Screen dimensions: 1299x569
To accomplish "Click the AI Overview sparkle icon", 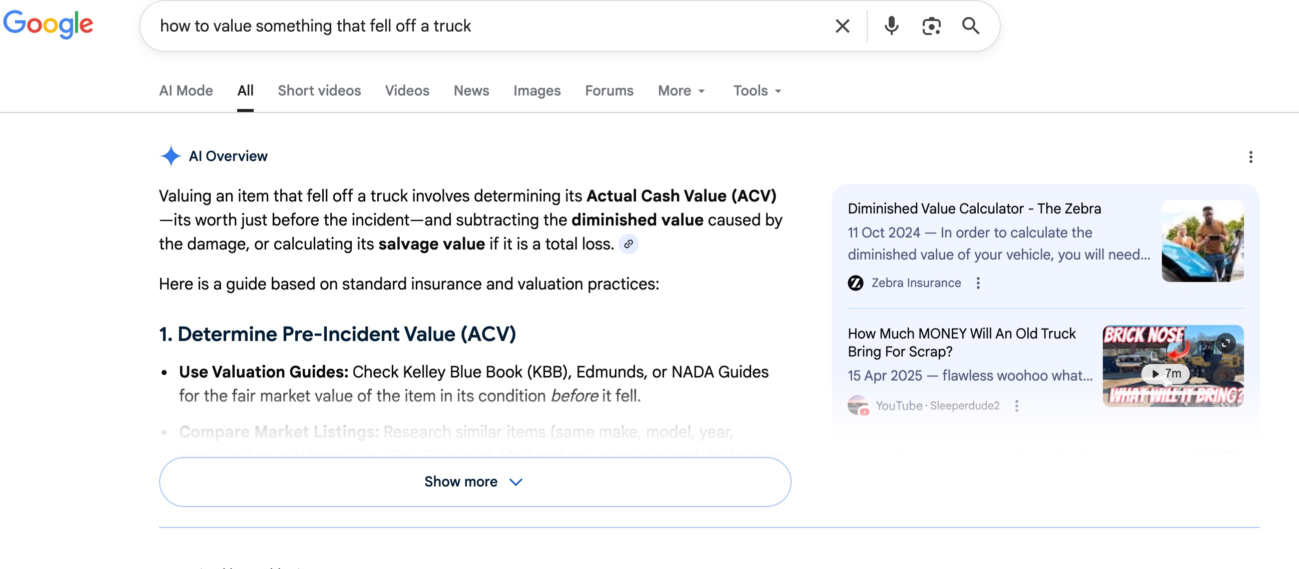I will (171, 156).
